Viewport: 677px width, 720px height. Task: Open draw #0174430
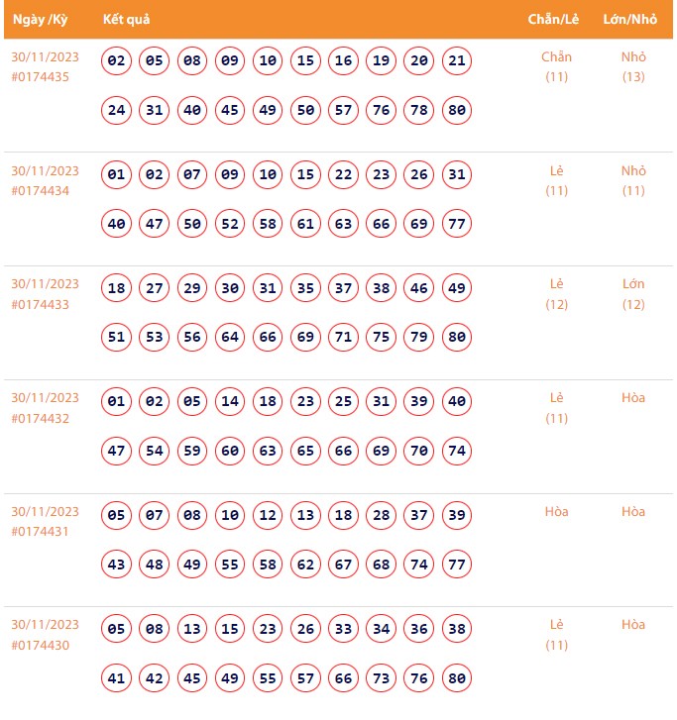click(41, 646)
